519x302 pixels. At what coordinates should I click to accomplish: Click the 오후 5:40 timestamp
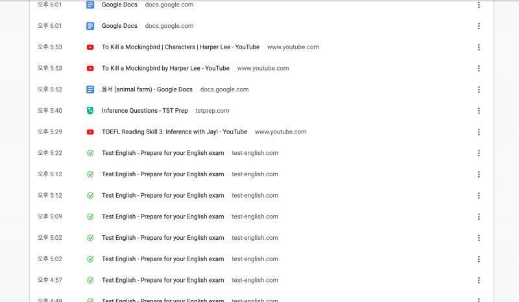click(50, 110)
